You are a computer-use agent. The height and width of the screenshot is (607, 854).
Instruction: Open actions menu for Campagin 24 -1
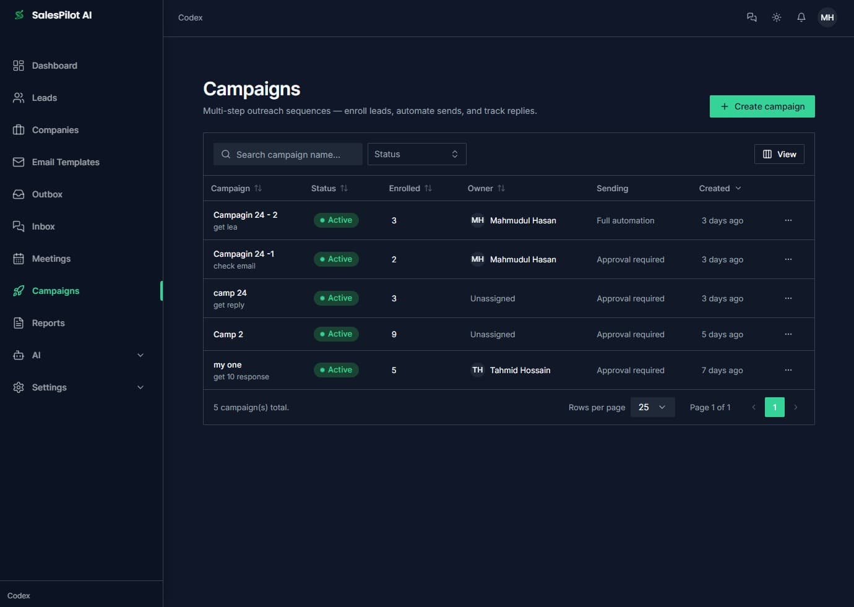[788, 259]
